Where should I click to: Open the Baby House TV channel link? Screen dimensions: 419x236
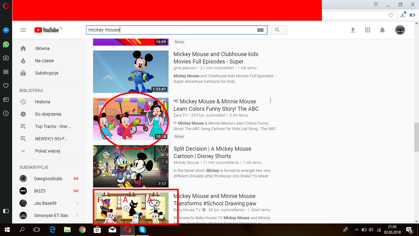tap(187, 210)
